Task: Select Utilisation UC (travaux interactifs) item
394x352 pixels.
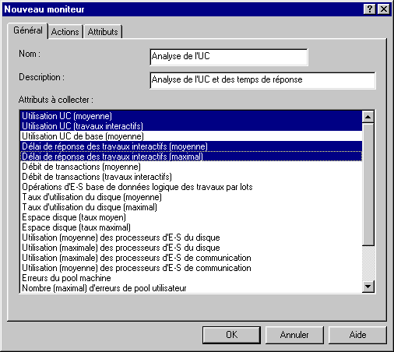Action: [x=191, y=126]
